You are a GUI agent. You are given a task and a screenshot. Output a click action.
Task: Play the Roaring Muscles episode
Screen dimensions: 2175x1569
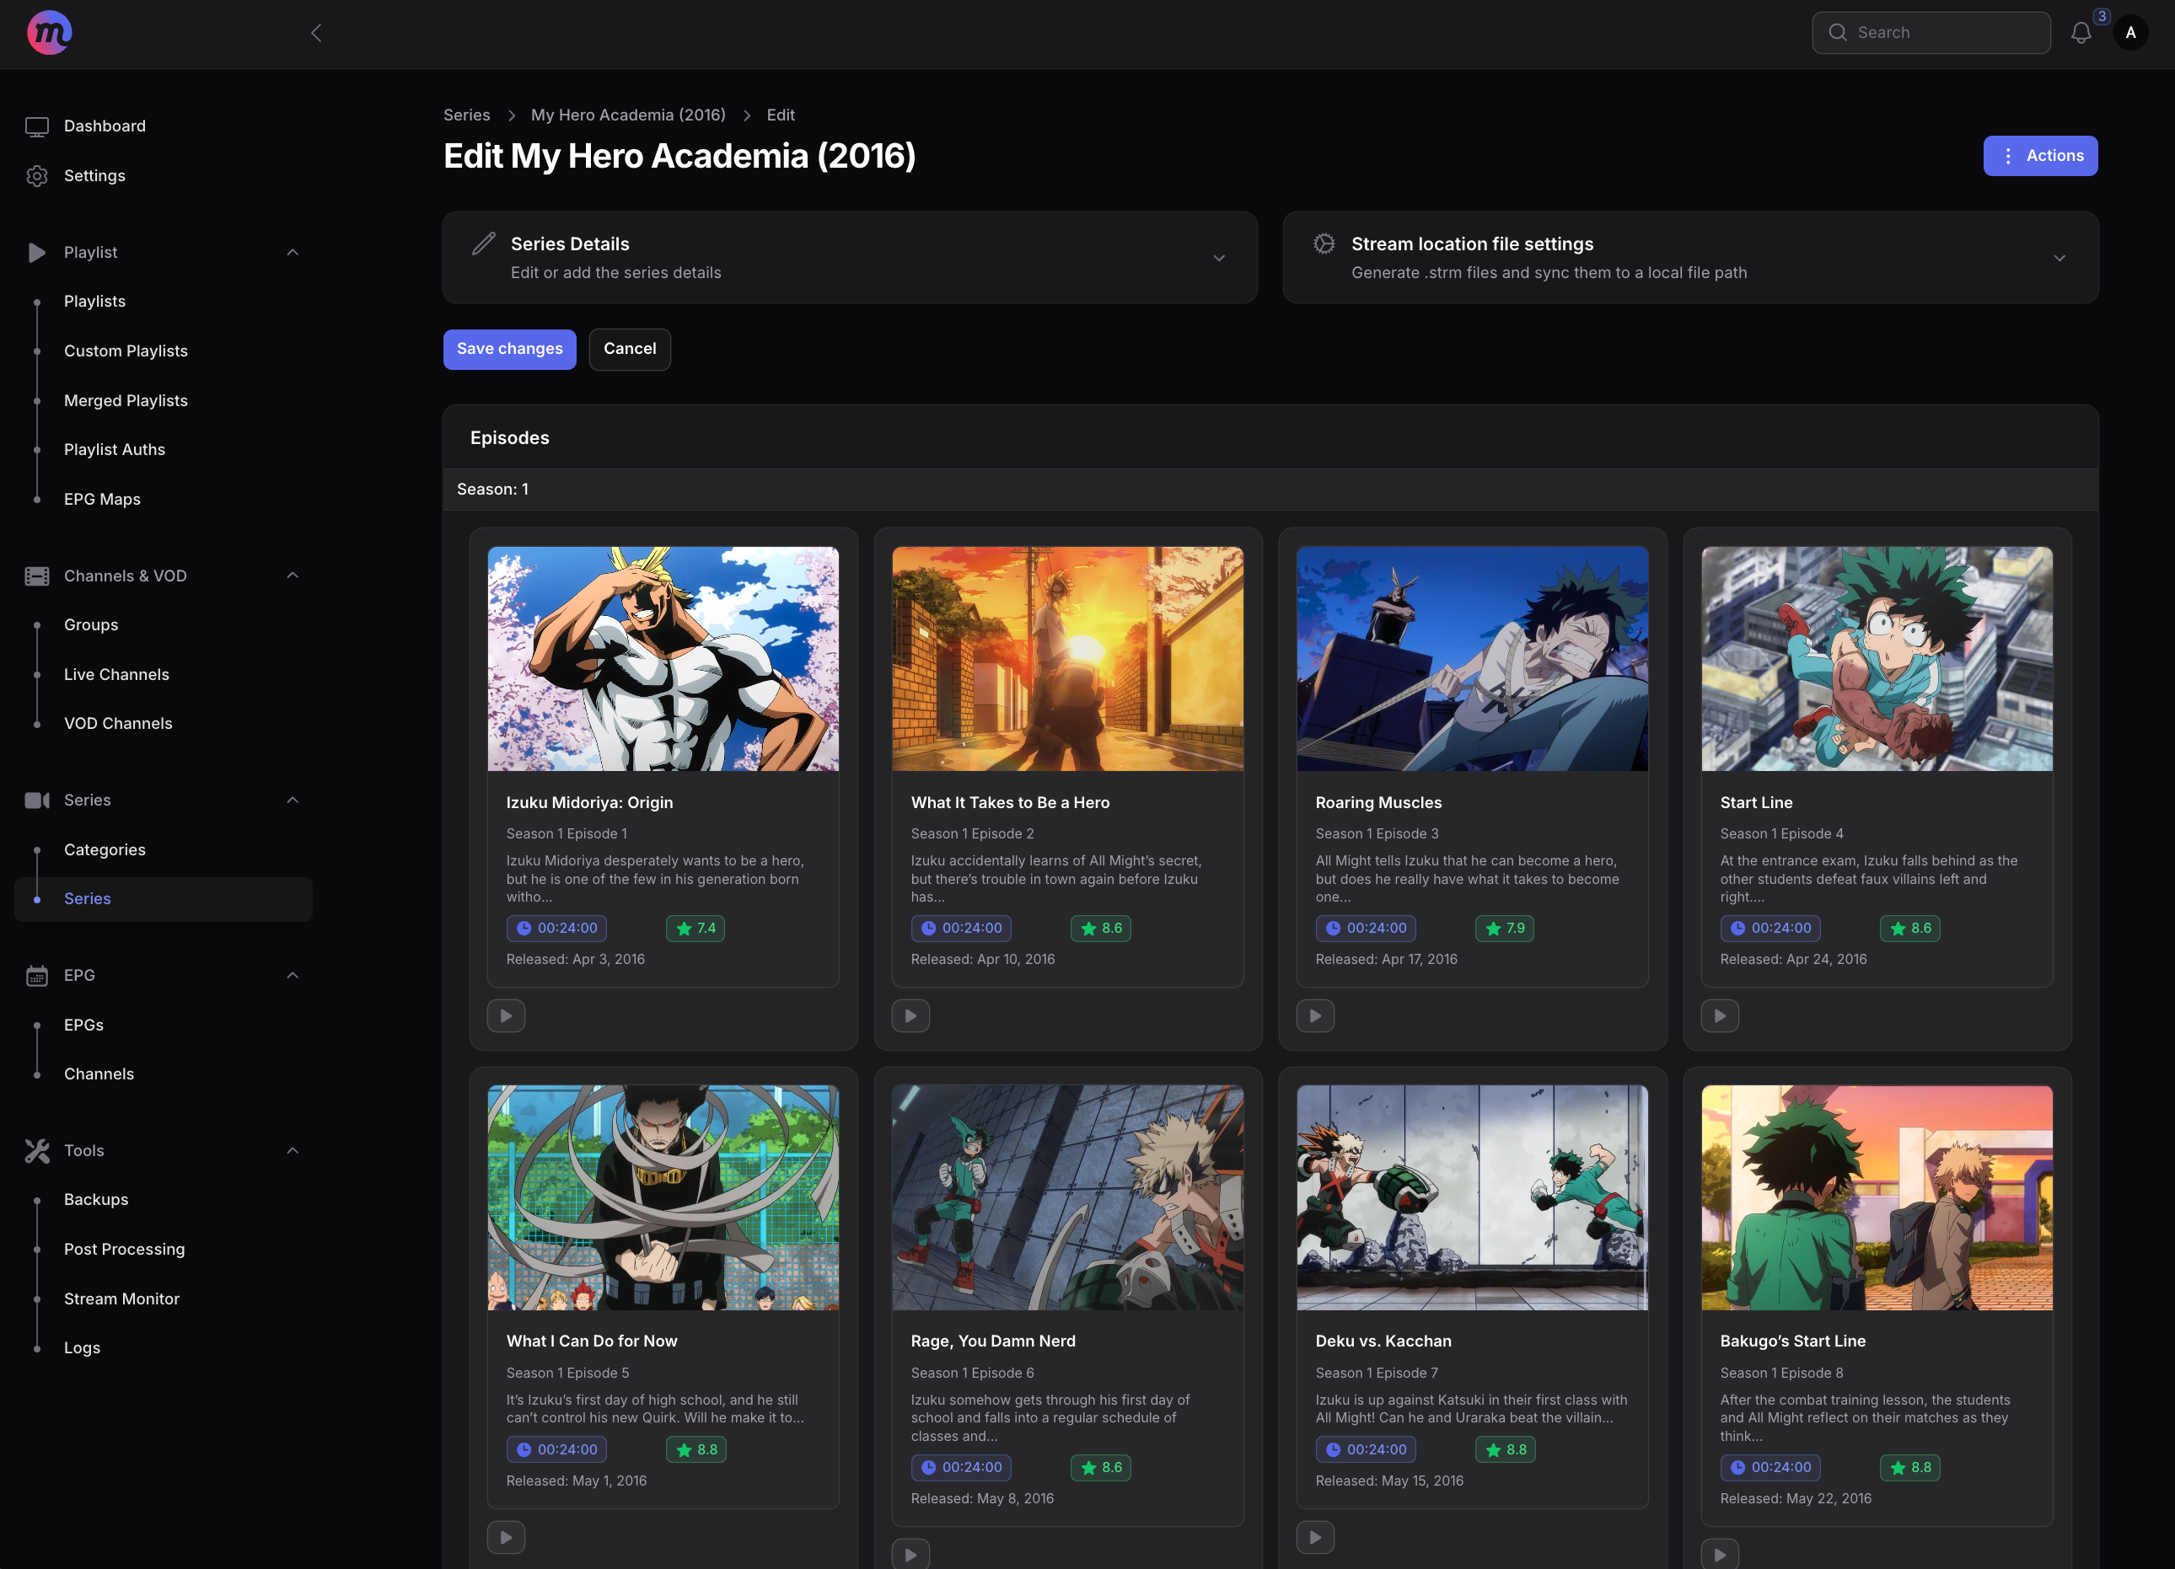1316,1015
